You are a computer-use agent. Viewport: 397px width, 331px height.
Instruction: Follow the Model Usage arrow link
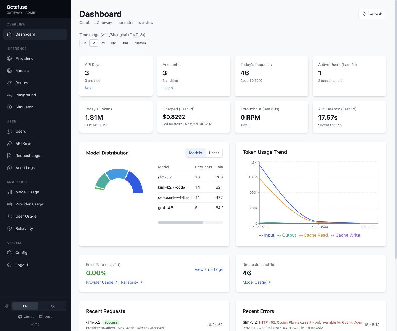click(256, 282)
